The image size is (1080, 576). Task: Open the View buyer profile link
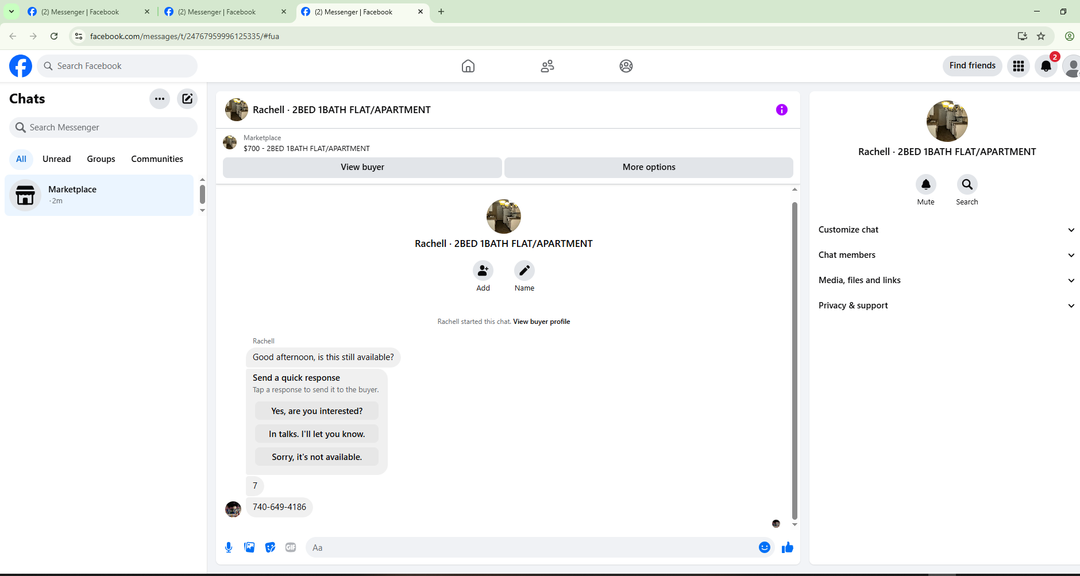542,322
